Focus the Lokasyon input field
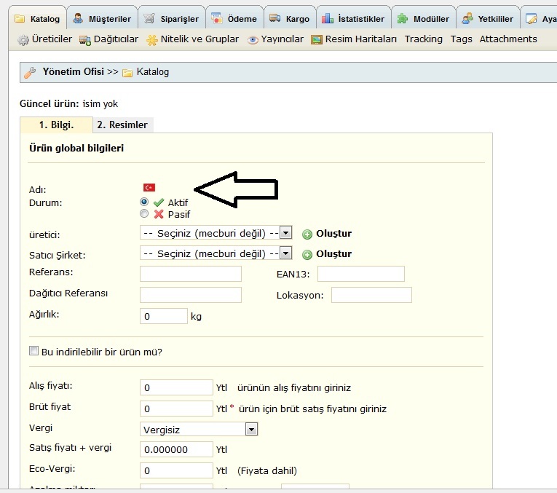This screenshot has height=493, width=557. (x=371, y=295)
